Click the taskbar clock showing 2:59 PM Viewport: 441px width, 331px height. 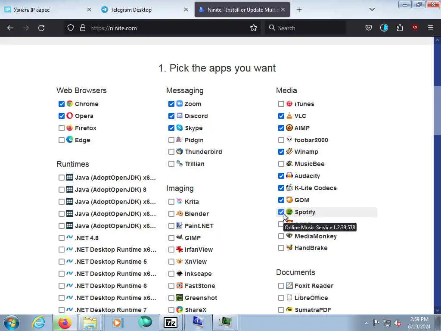tap(419, 323)
